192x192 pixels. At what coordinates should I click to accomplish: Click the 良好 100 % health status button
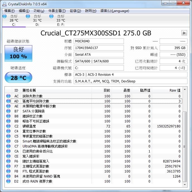click(x=18, y=53)
